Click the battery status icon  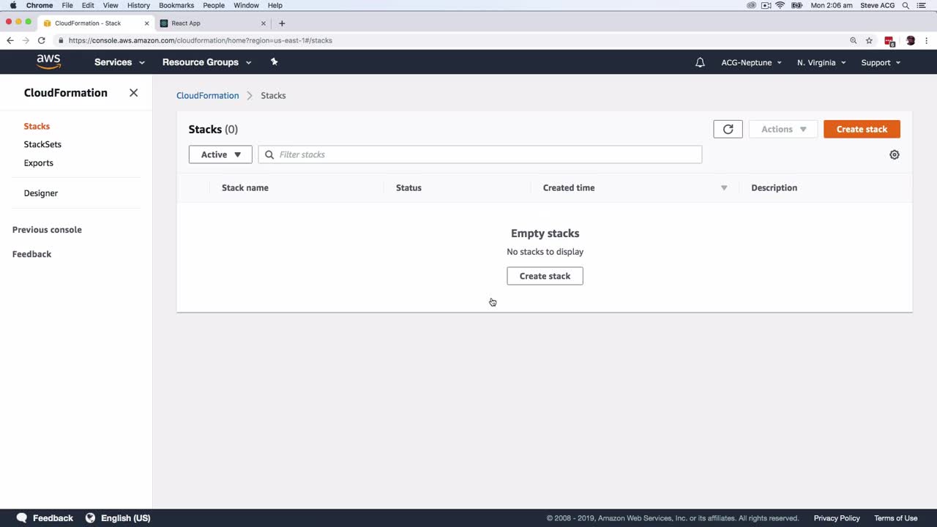pyautogui.click(x=797, y=5)
